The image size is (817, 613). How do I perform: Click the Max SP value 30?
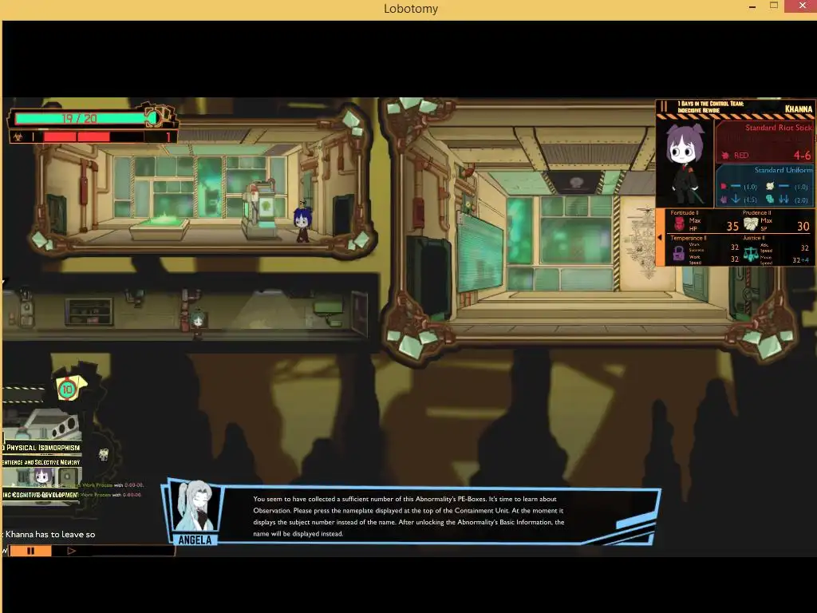pos(803,226)
